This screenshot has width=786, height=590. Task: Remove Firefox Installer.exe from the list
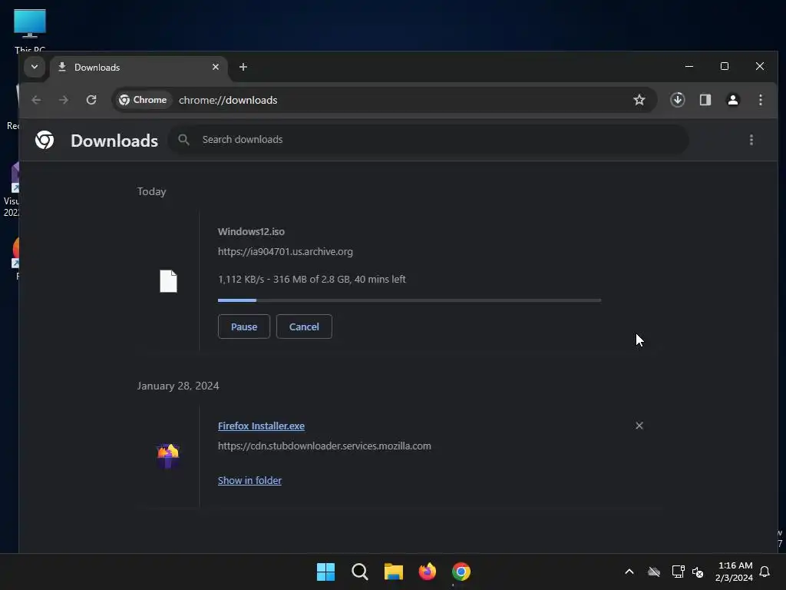639,426
